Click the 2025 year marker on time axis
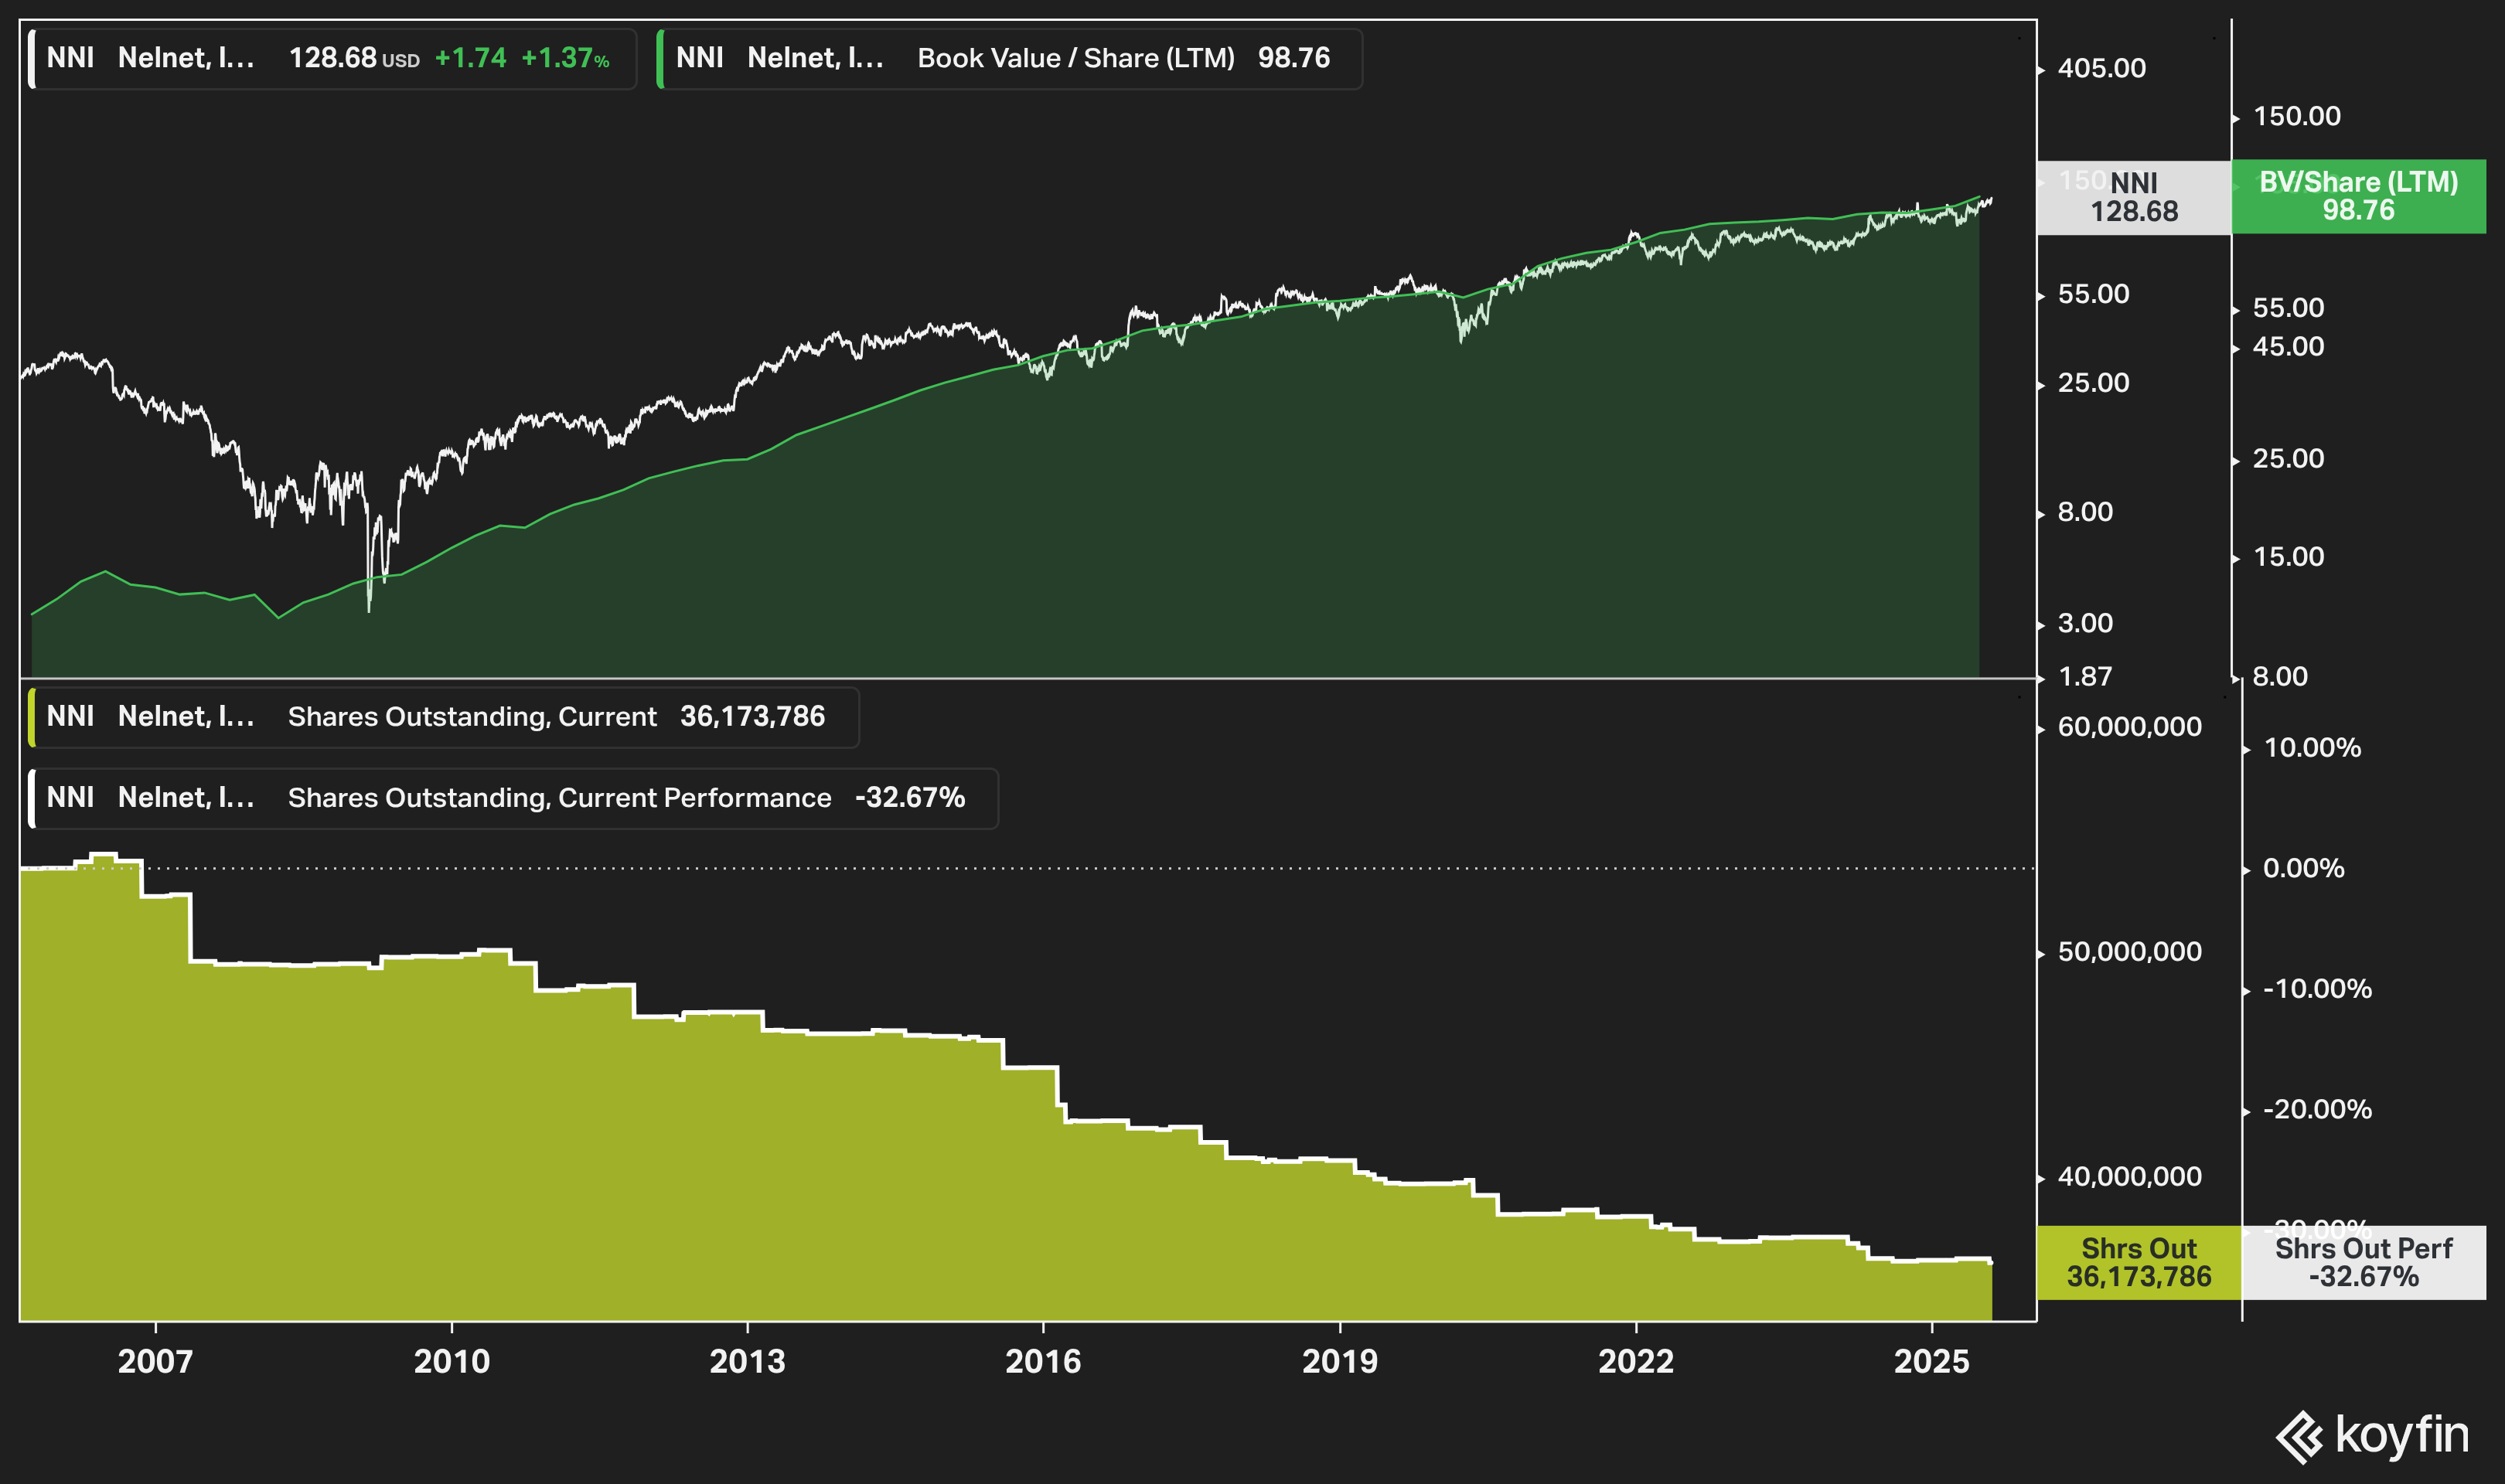 [x=1931, y=1360]
